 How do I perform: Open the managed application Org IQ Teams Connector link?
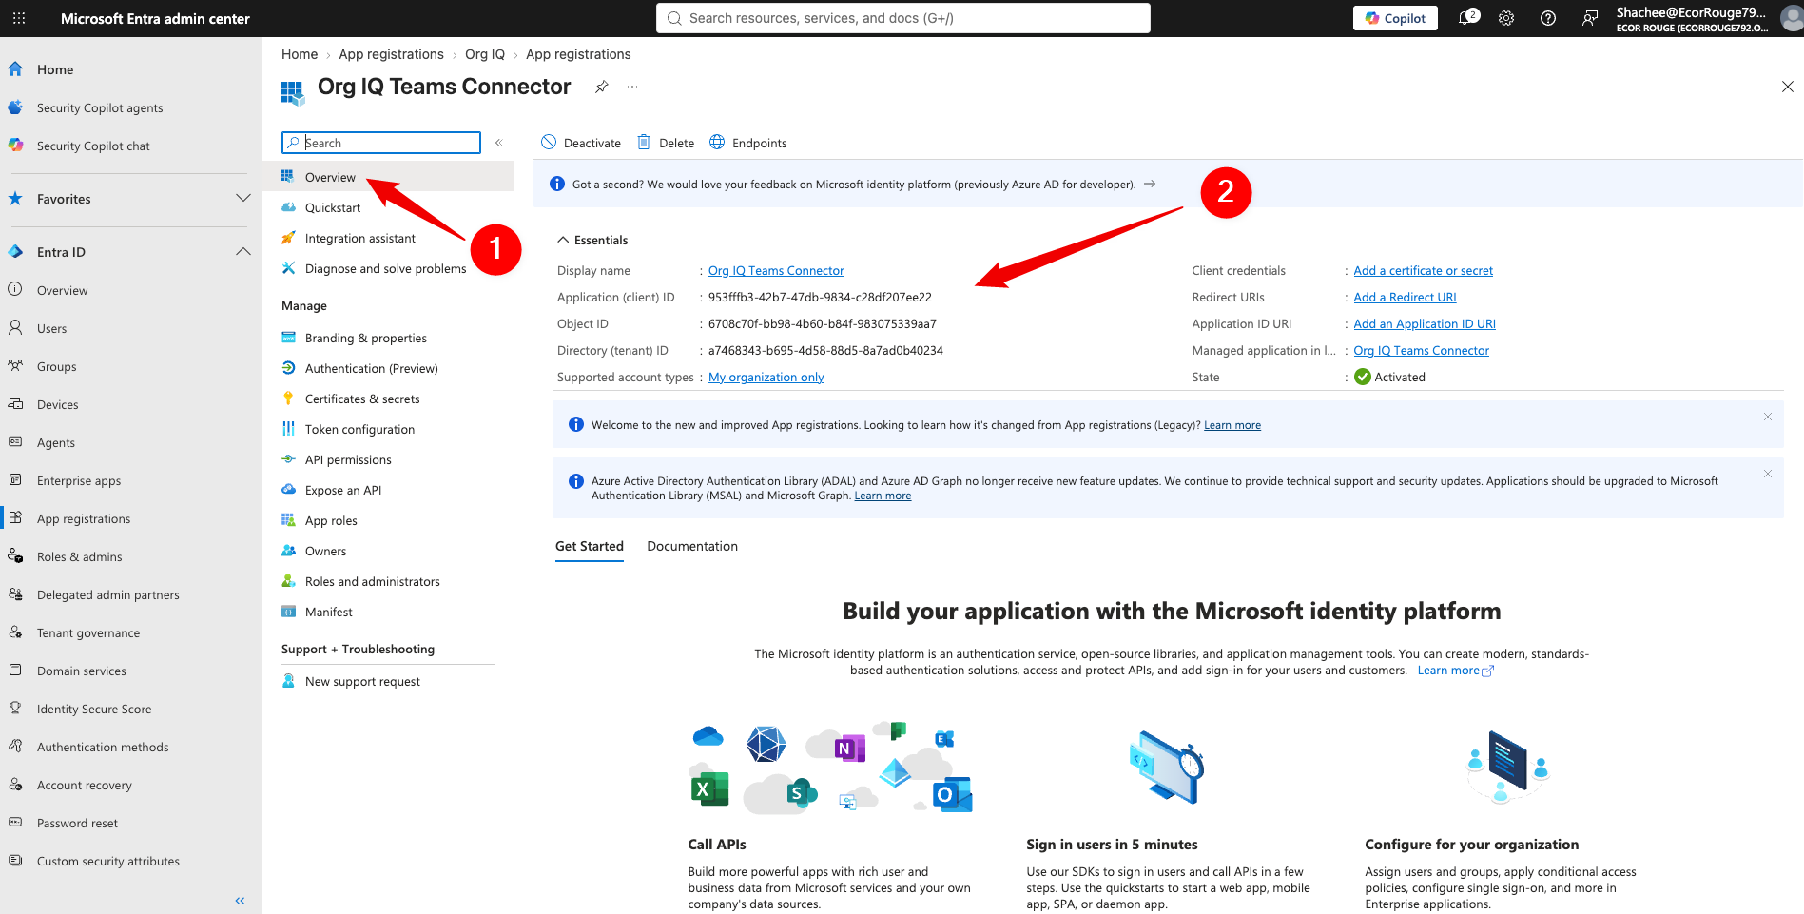pyautogui.click(x=1421, y=351)
